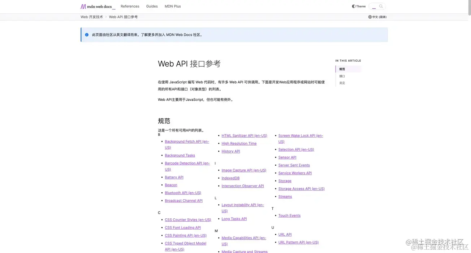Select 另见 in the IN THIS ARTICLE sidebar
This screenshot has height=253, width=471.
tap(342, 83)
